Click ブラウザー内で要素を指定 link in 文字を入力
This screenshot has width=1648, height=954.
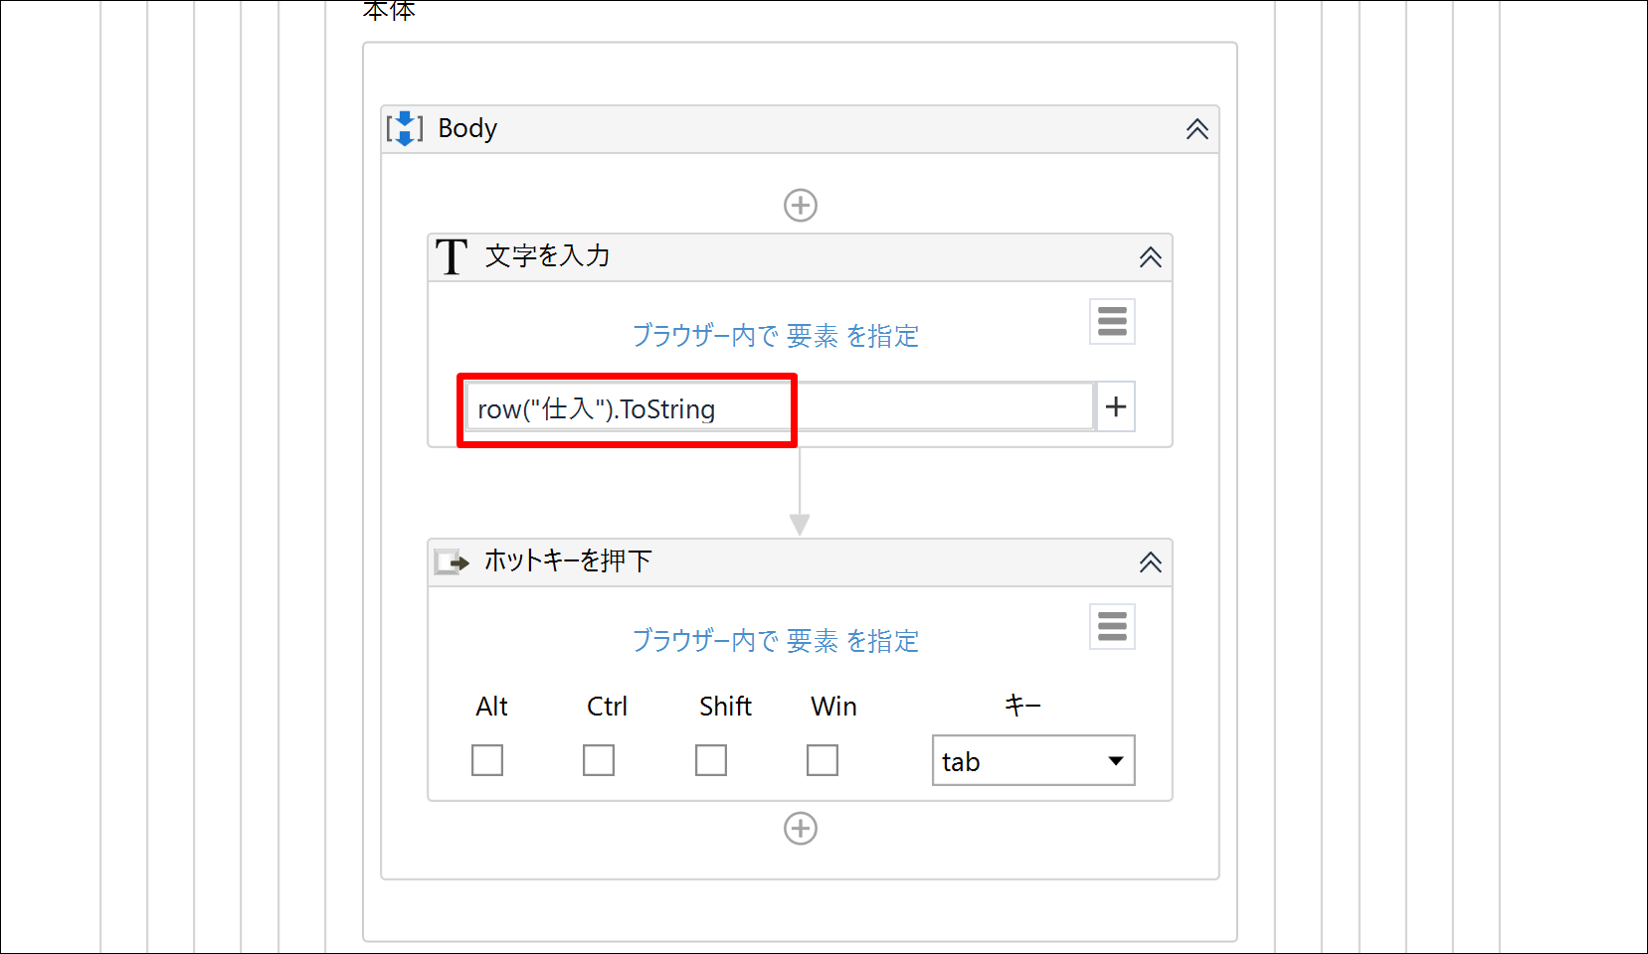(776, 336)
